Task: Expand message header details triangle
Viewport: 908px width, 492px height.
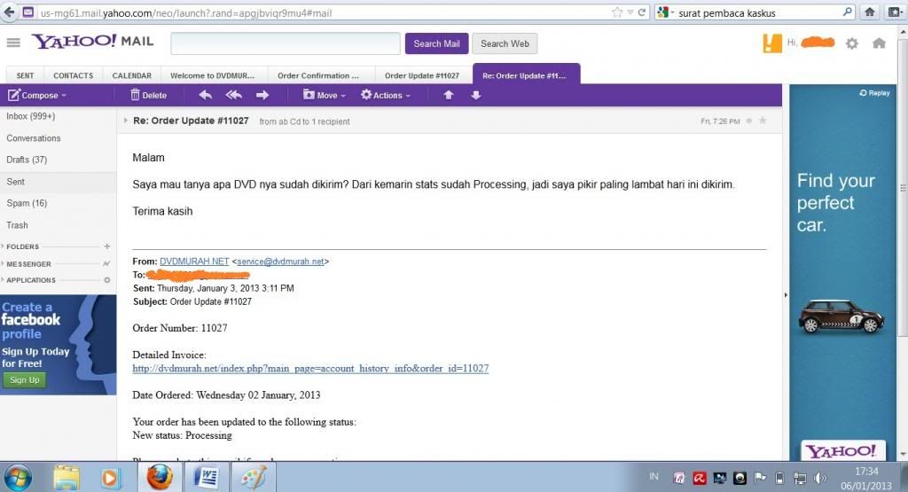Action: 125,121
